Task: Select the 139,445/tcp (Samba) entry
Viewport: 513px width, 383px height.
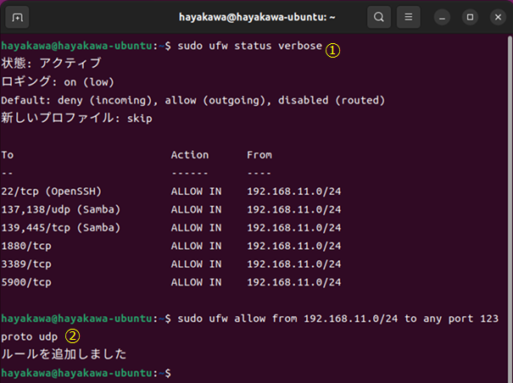Action: tap(60, 228)
